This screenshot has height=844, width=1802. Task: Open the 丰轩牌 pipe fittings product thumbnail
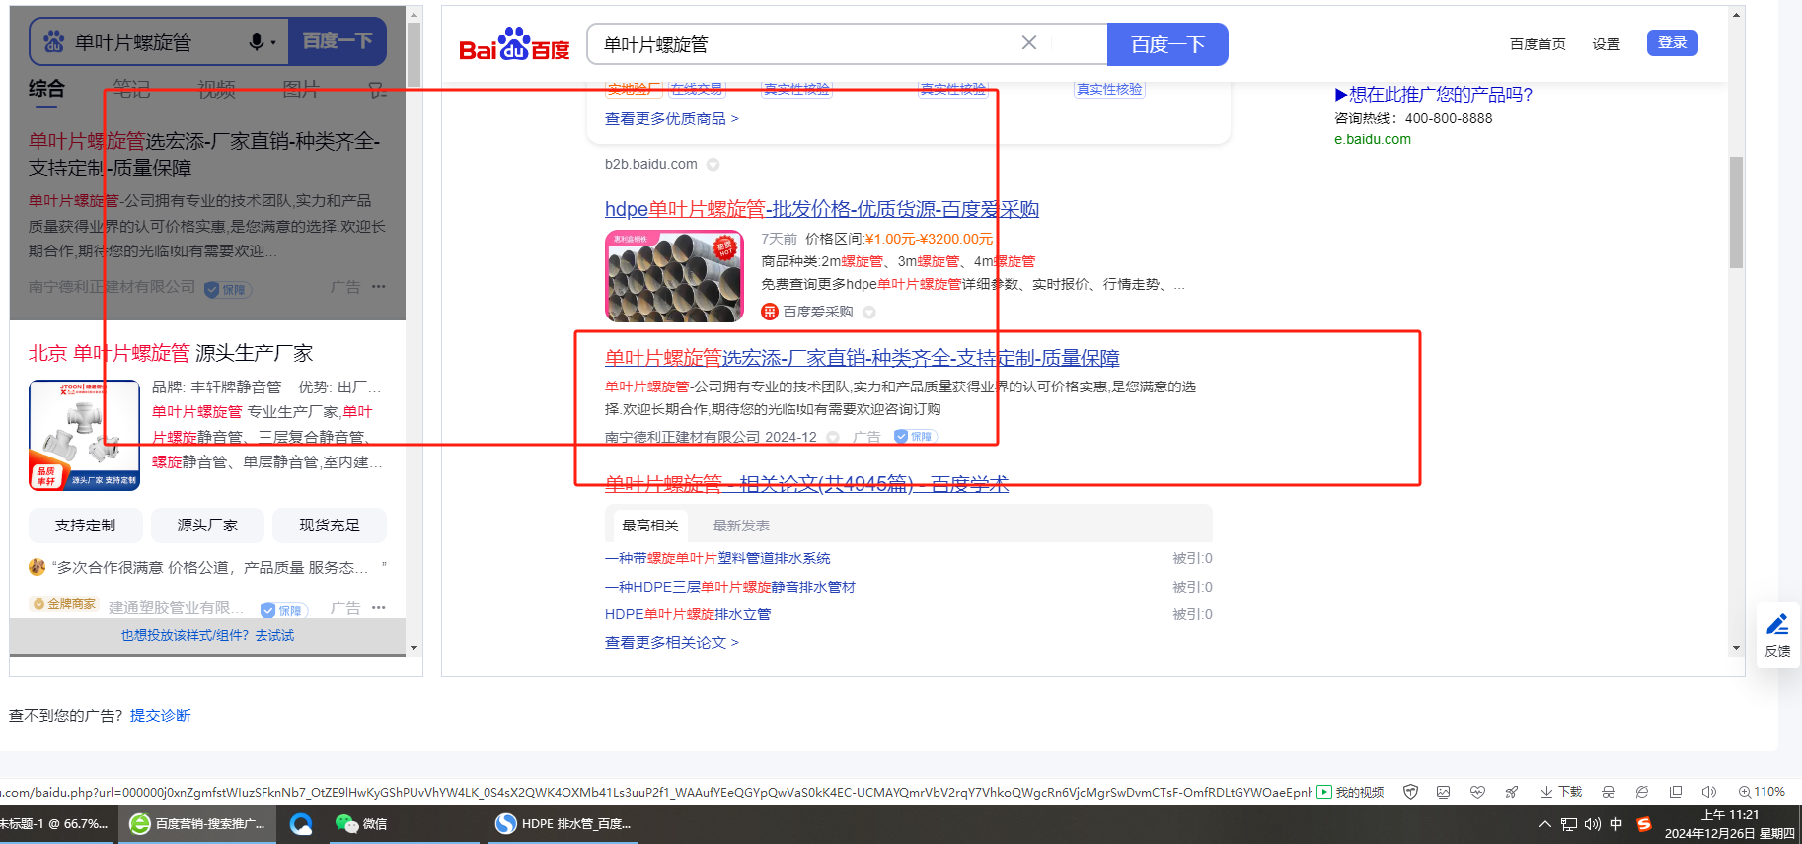85,435
